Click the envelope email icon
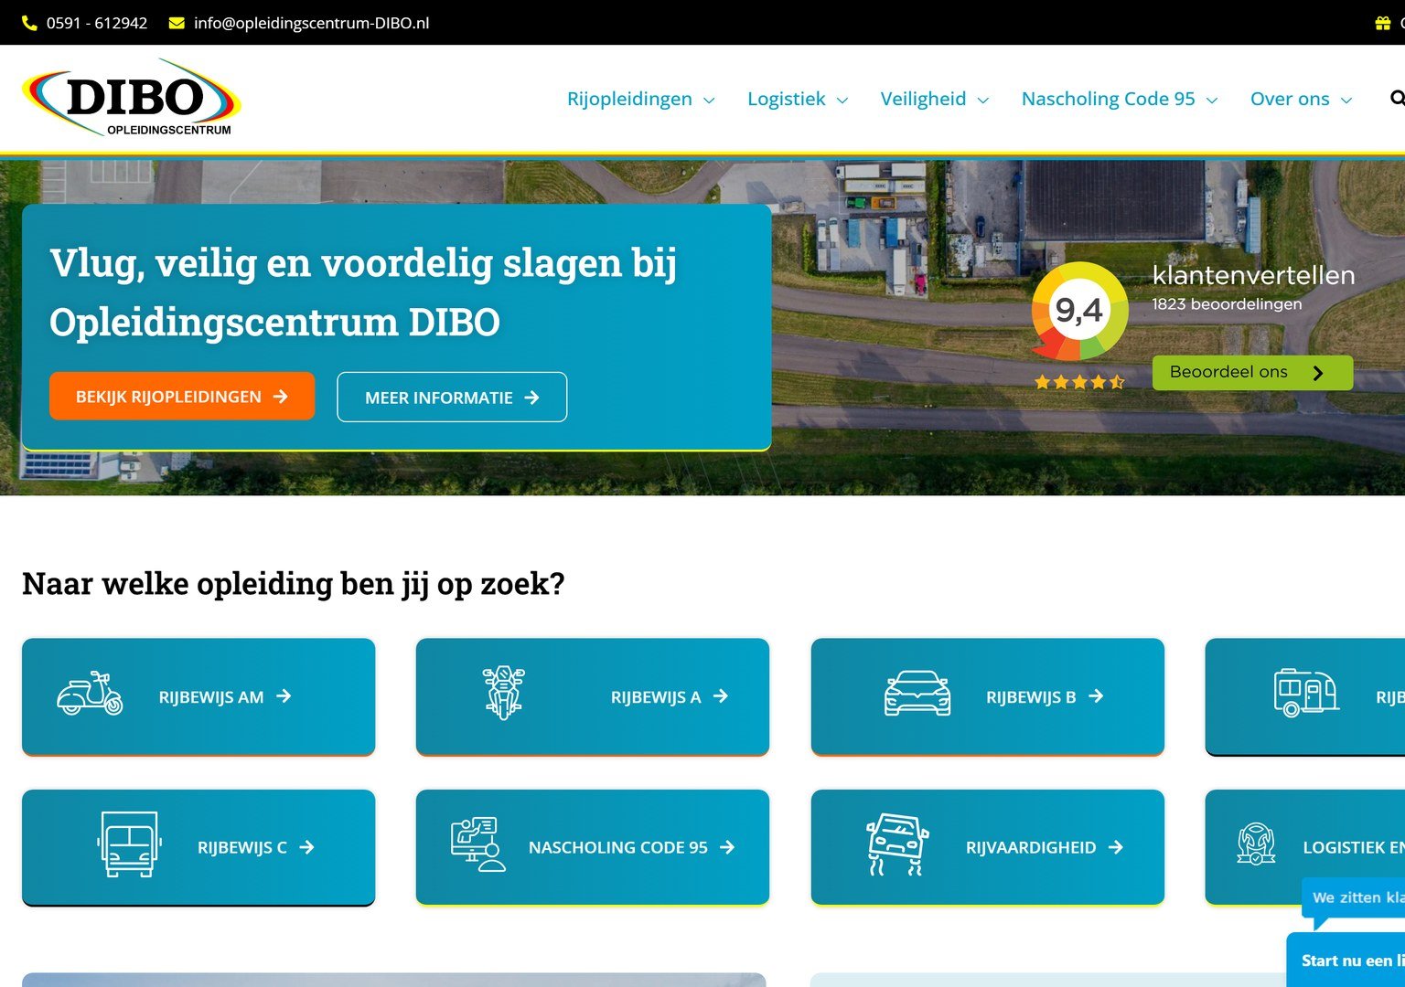Screen dimensions: 1405x987 click(177, 23)
